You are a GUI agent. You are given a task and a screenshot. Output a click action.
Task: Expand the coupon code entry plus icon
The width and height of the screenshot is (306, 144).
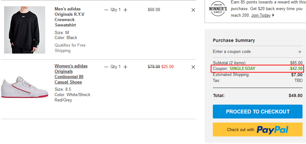(300, 52)
